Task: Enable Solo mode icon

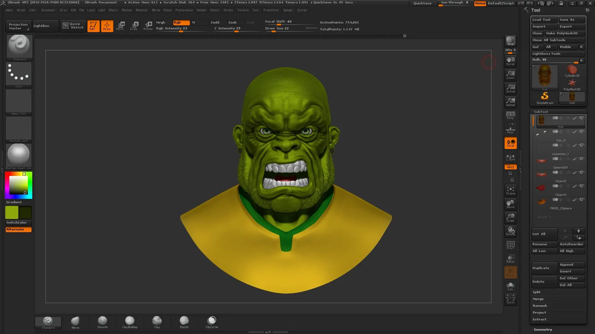Action: click(510, 286)
